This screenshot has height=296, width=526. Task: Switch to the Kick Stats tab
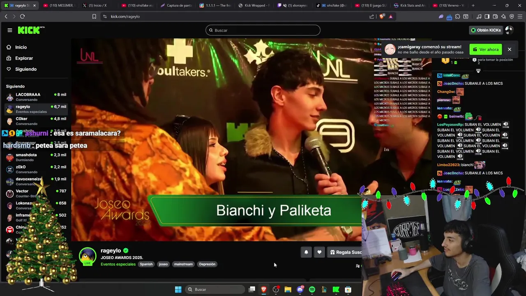(x=410, y=5)
